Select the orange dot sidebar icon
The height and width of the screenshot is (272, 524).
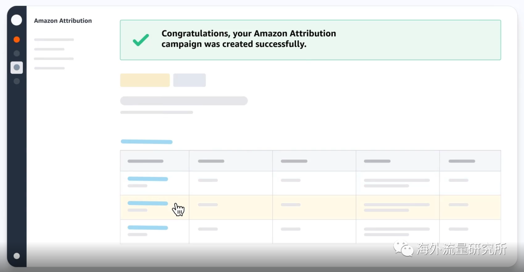click(x=16, y=39)
